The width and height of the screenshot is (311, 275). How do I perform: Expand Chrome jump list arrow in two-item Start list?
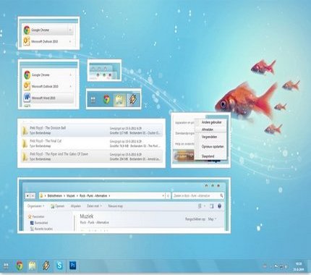[x=70, y=30]
